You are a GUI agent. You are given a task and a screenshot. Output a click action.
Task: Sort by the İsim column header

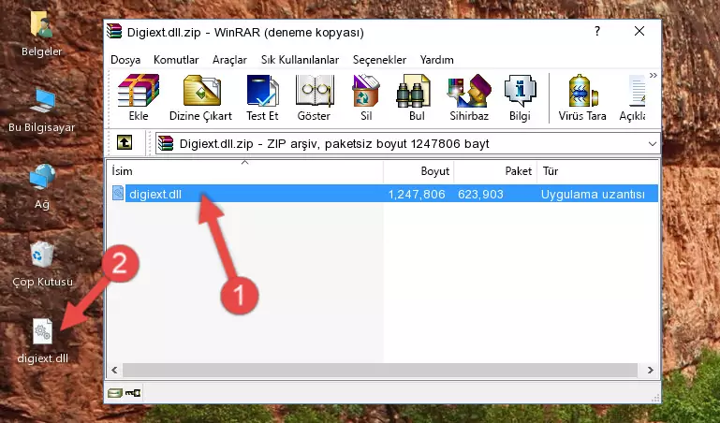click(245, 171)
